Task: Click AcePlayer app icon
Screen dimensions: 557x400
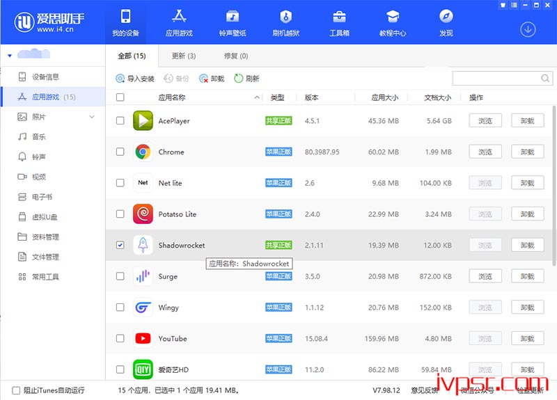Action: [x=143, y=120]
